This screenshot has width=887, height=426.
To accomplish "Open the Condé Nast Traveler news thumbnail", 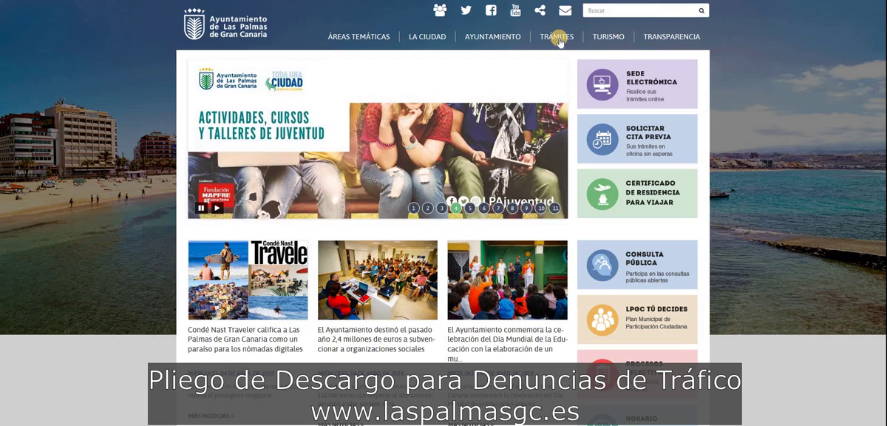I will pyautogui.click(x=248, y=280).
